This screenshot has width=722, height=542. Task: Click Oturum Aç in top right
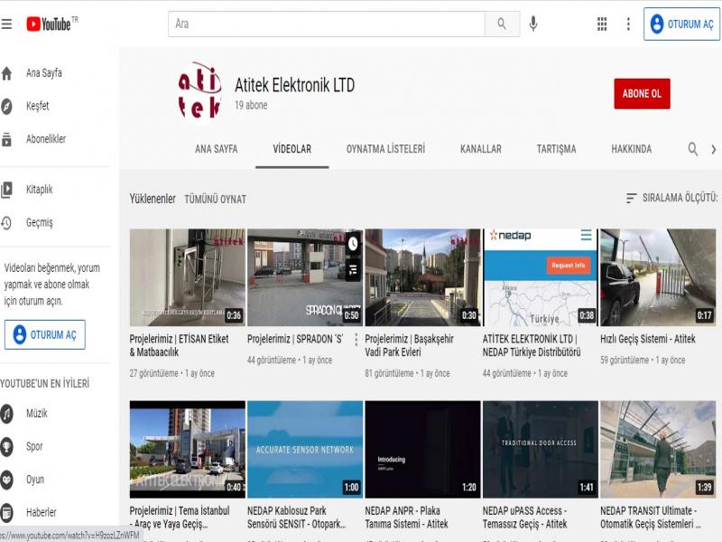coord(681,24)
